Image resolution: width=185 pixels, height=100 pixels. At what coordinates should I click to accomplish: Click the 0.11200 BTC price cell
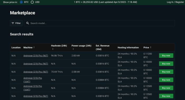pyautogui.click(x=147, y=56)
